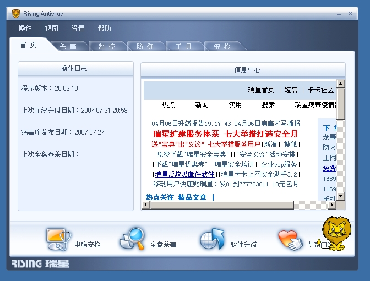Viewport: 370px width, 281px height.
Task: Open the 送"宝典"出"义诊" red link
Action: (x=206, y=144)
